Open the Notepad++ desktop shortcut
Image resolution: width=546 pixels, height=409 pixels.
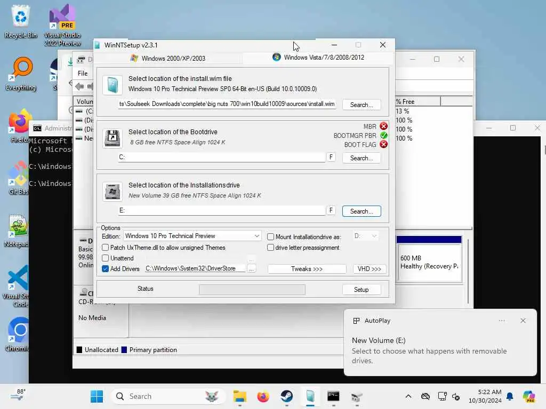point(17,231)
